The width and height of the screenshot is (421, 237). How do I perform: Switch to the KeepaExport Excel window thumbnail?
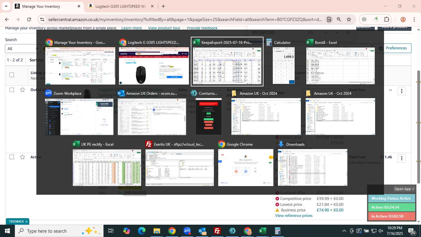[x=227, y=61]
